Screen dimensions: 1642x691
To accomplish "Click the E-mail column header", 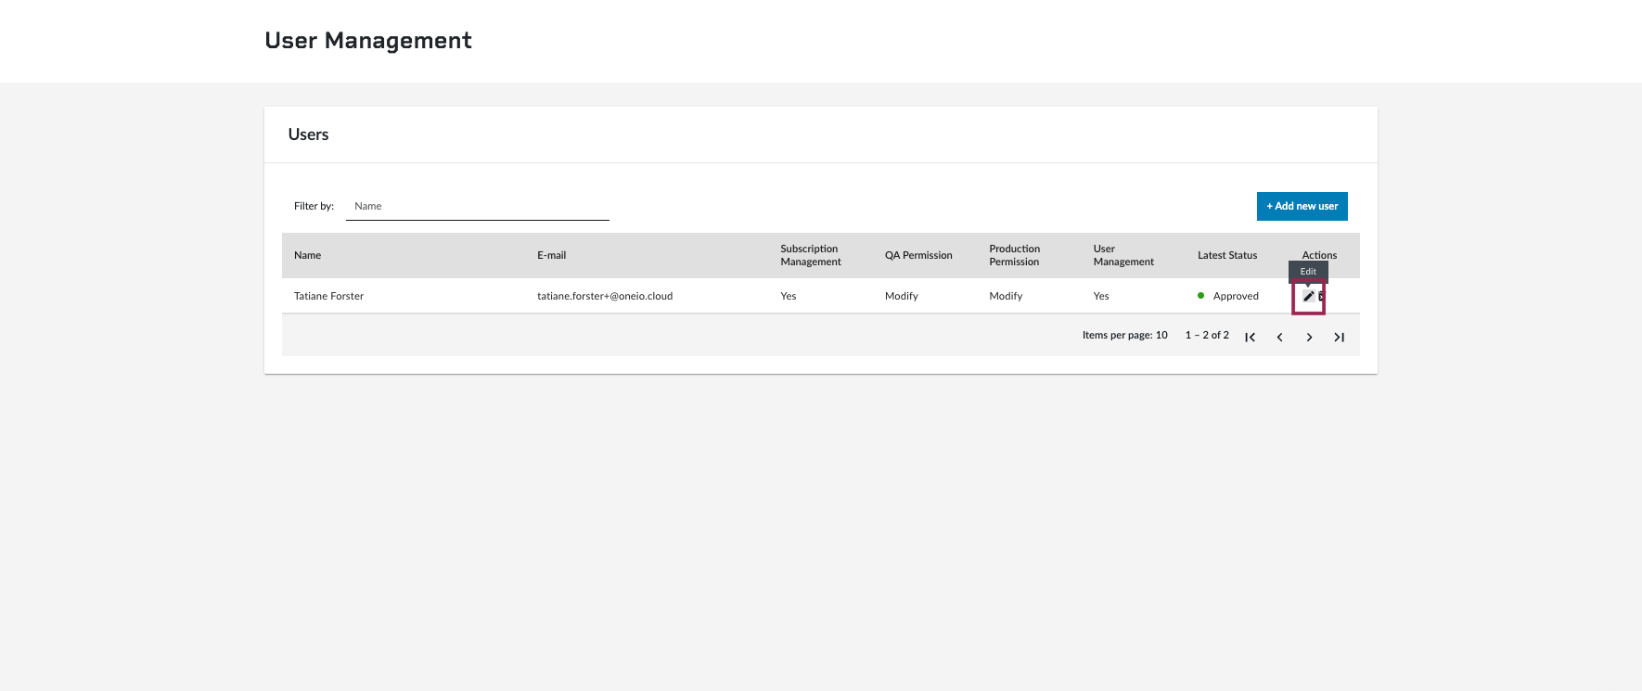I will (x=551, y=255).
